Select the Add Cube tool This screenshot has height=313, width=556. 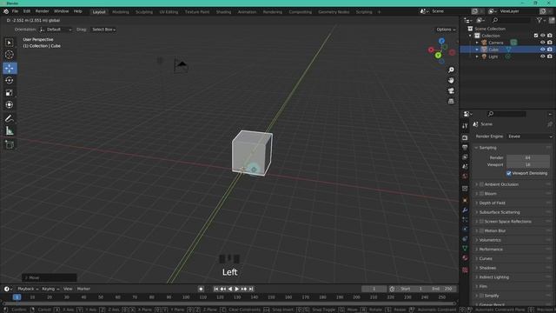point(10,144)
